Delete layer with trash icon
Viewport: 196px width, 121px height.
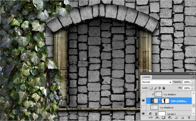coord(189,117)
